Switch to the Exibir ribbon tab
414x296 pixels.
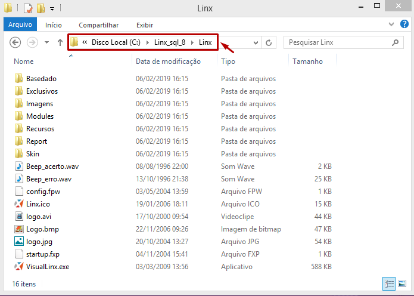pyautogui.click(x=145, y=25)
